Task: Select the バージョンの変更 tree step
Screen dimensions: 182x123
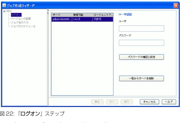Action: point(21,19)
